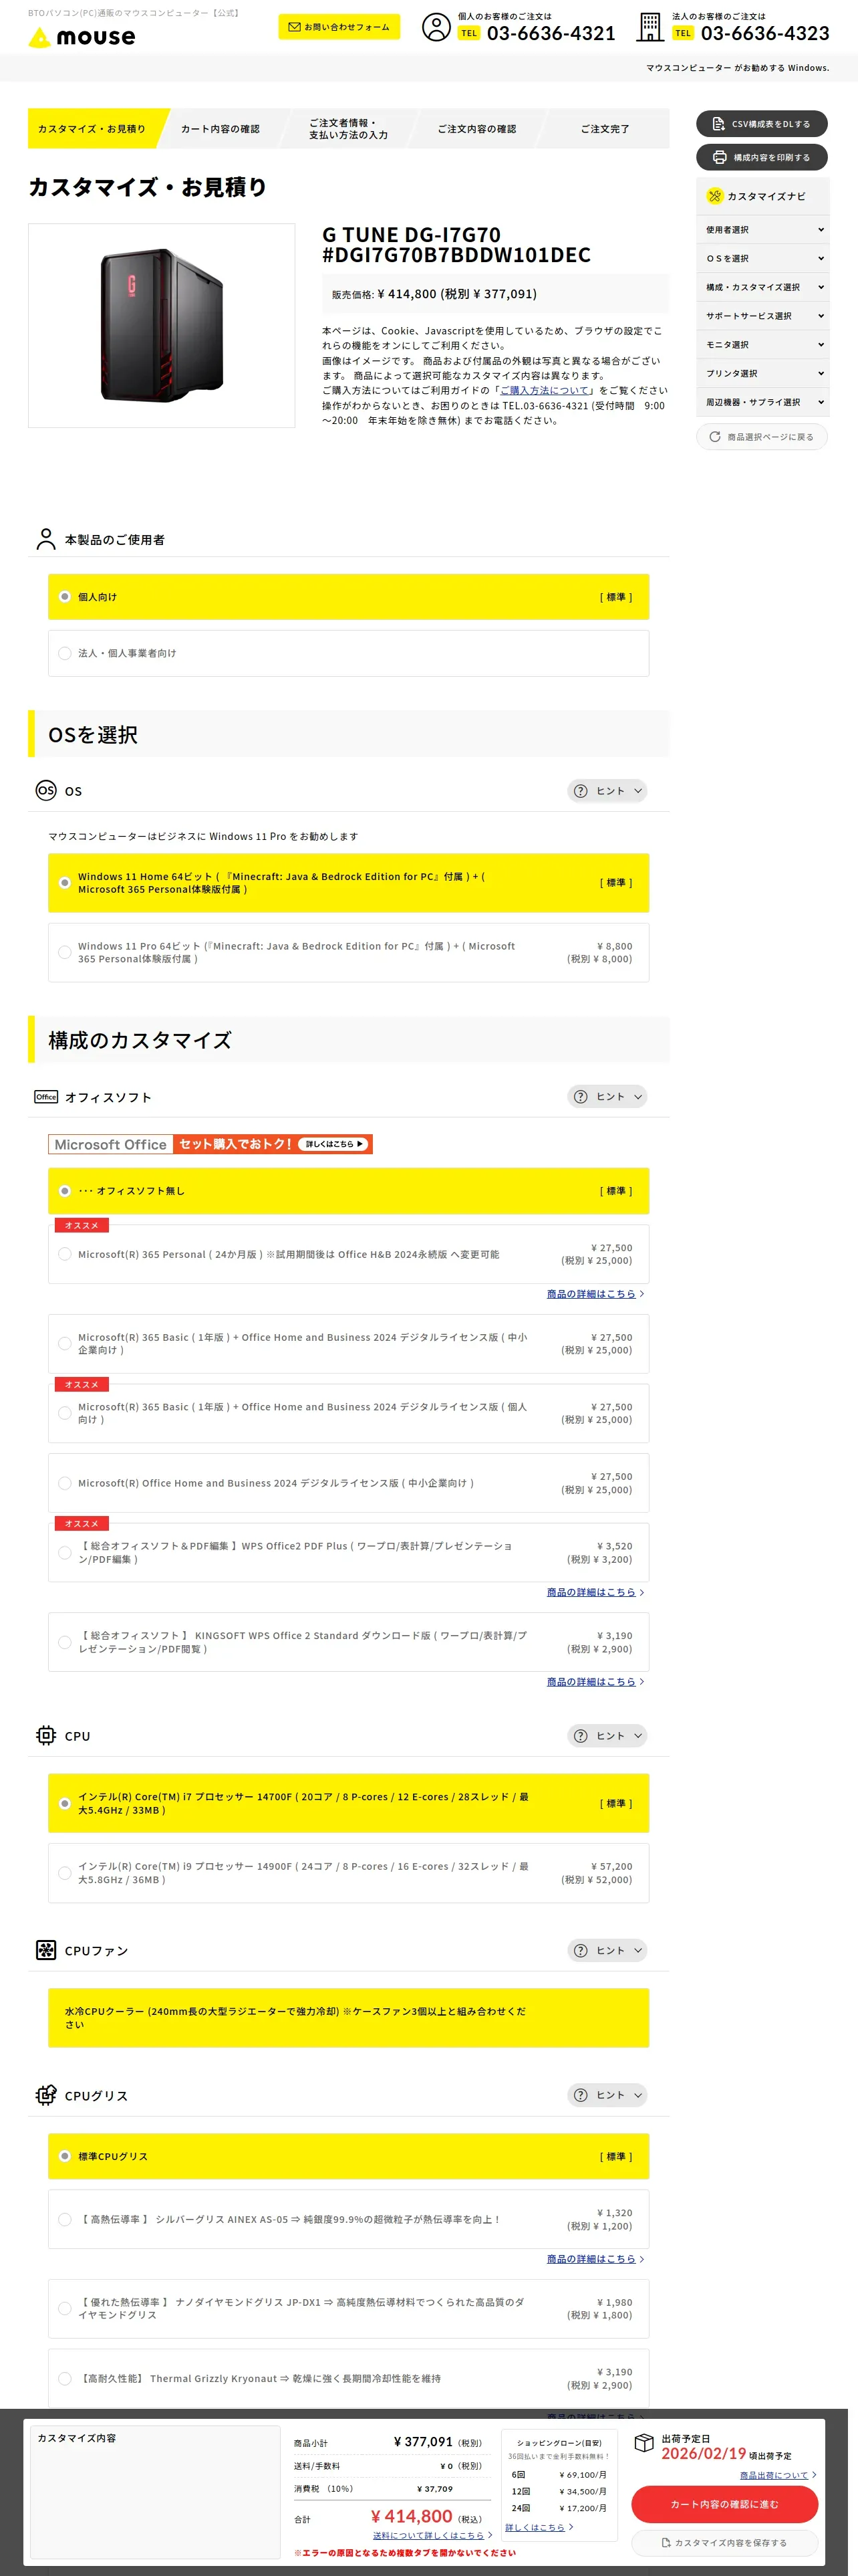Viewport: 858px width, 2576px height.
Task: Expand 構成・カスタマイズ選択 in the navi
Action: point(764,287)
